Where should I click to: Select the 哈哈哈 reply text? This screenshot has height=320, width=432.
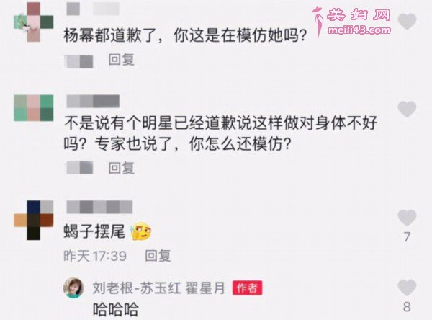point(116,309)
